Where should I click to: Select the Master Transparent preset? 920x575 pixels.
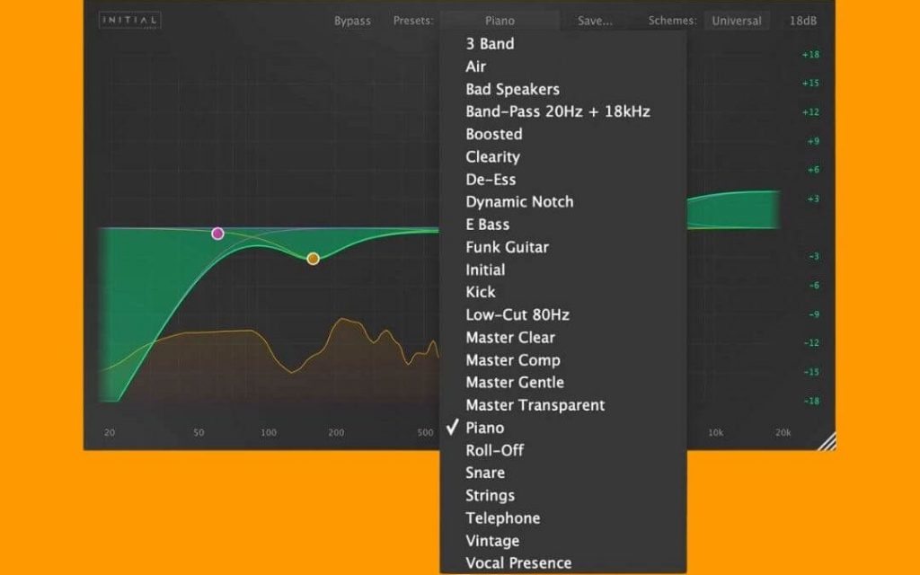pos(534,405)
